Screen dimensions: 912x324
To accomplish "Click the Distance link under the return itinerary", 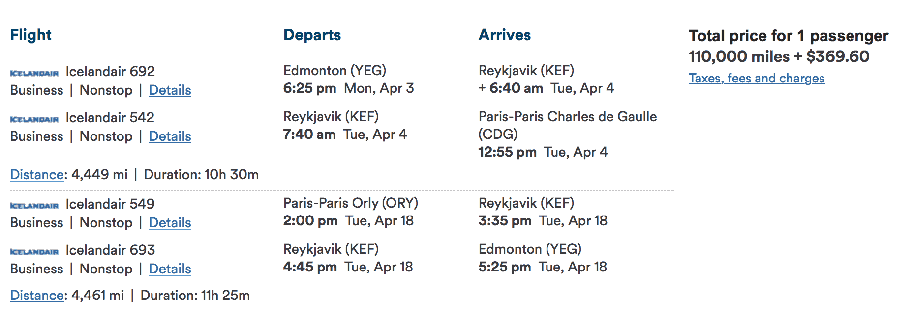I will 36,296.
